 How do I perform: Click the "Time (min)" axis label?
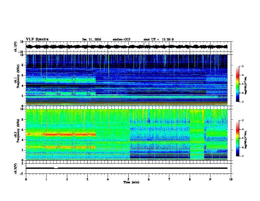coord(131,182)
